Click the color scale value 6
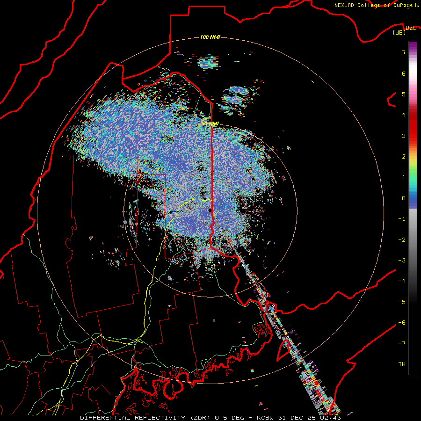This screenshot has width=421, height=421. (404, 73)
